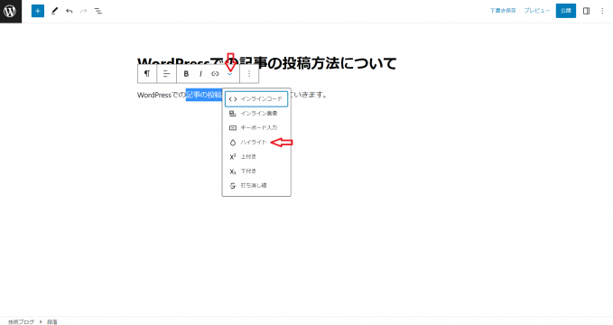The image size is (613, 325).
Task: Click 技術ブログ in the footer breadcrumb
Action: point(21,322)
